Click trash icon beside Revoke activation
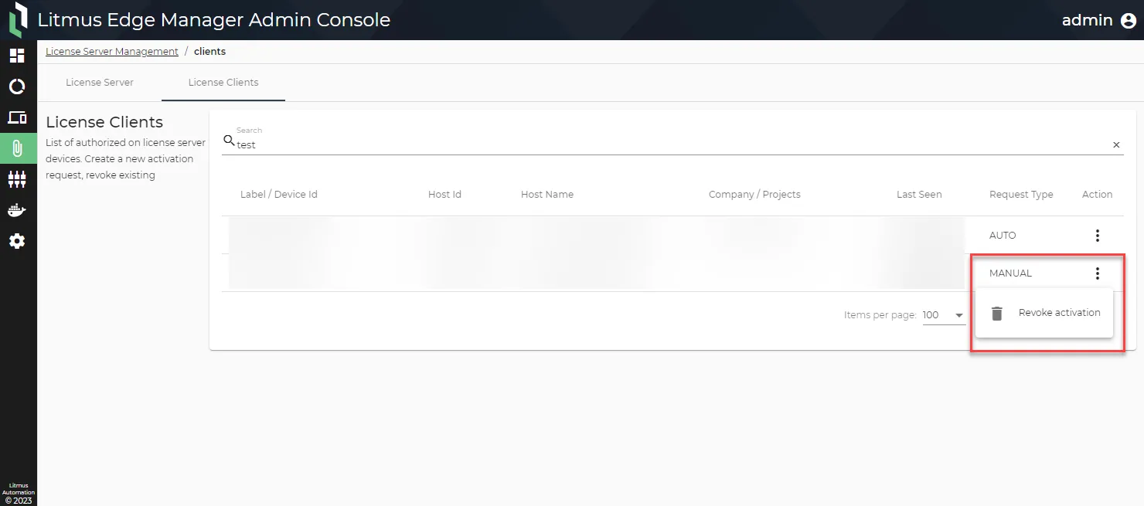The image size is (1144, 506). click(x=997, y=313)
